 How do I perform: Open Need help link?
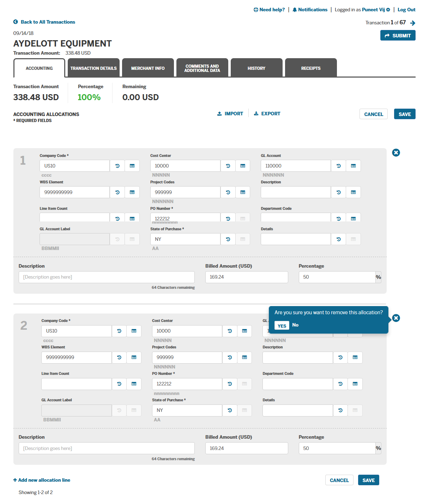click(269, 10)
